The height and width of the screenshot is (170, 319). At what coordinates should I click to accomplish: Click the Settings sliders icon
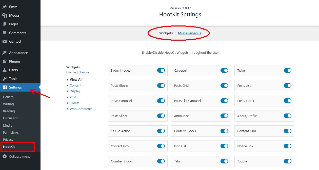point(5,87)
